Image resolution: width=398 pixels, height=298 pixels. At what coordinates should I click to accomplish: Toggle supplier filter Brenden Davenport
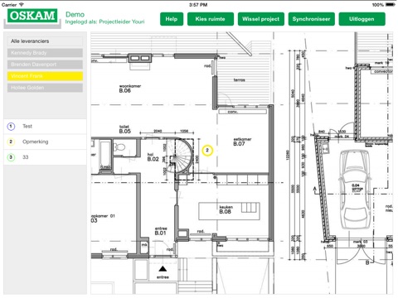click(x=45, y=65)
